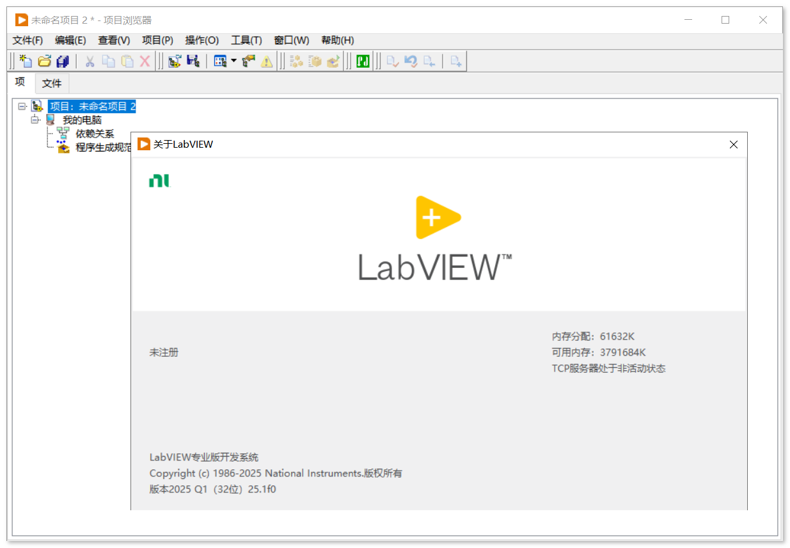The image size is (790, 548).
Task: Open the 操作(O) menu
Action: (201, 40)
